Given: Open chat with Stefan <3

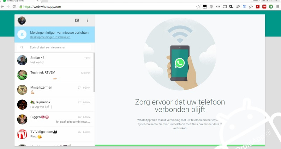Looking at the screenshot, I should point(54,60).
